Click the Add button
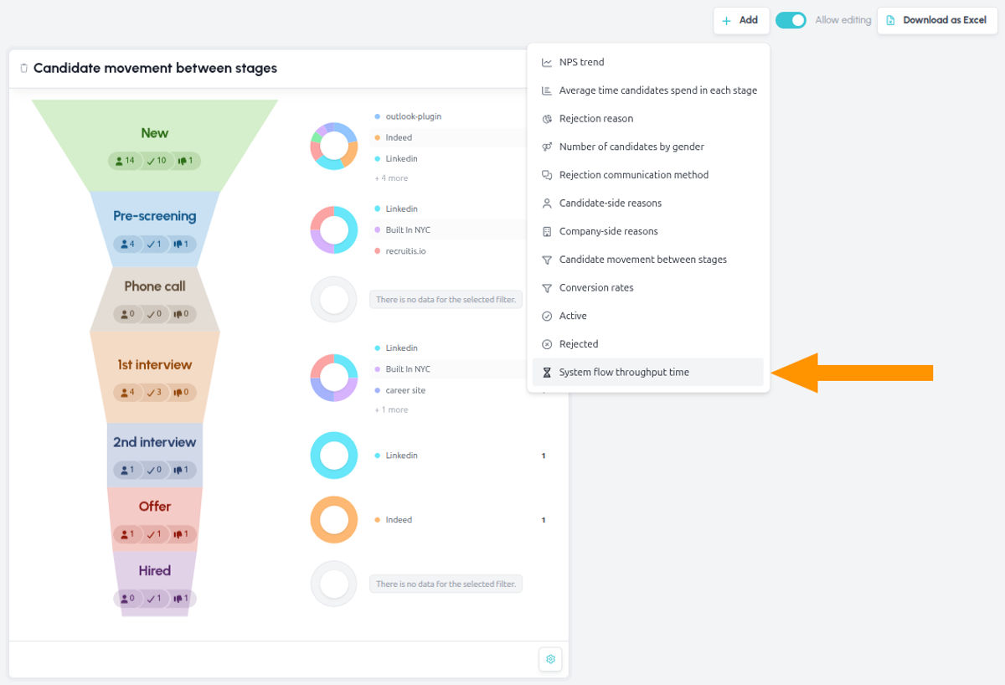 click(x=740, y=20)
